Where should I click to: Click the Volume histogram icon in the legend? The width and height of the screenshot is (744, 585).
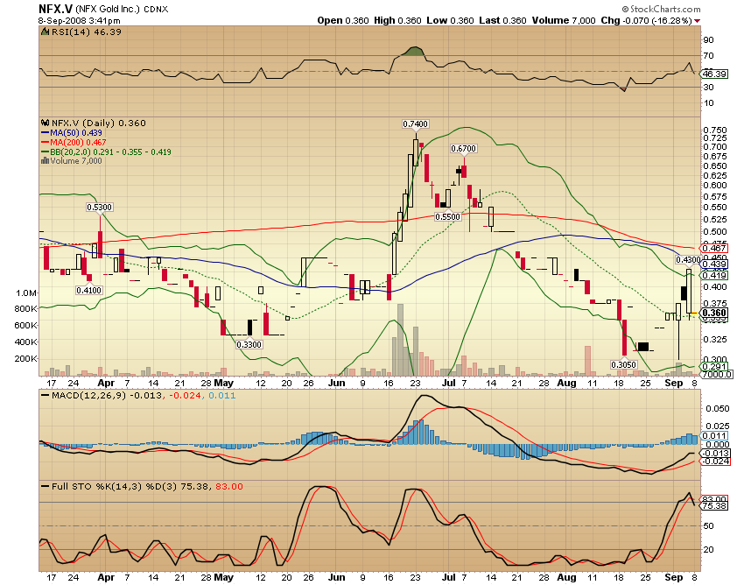(x=45, y=161)
